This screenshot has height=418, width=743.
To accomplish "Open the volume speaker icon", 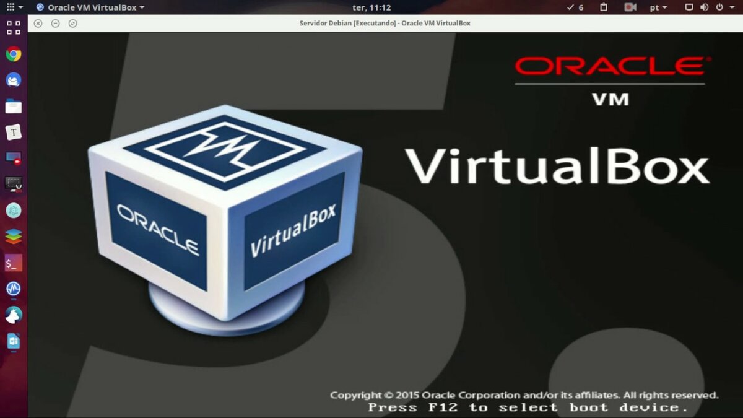I will click(x=705, y=7).
